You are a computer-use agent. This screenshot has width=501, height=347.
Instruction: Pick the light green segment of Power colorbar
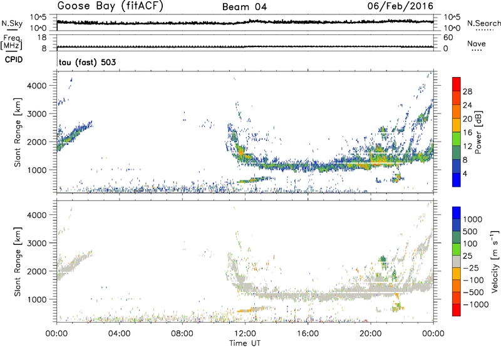point(457,139)
